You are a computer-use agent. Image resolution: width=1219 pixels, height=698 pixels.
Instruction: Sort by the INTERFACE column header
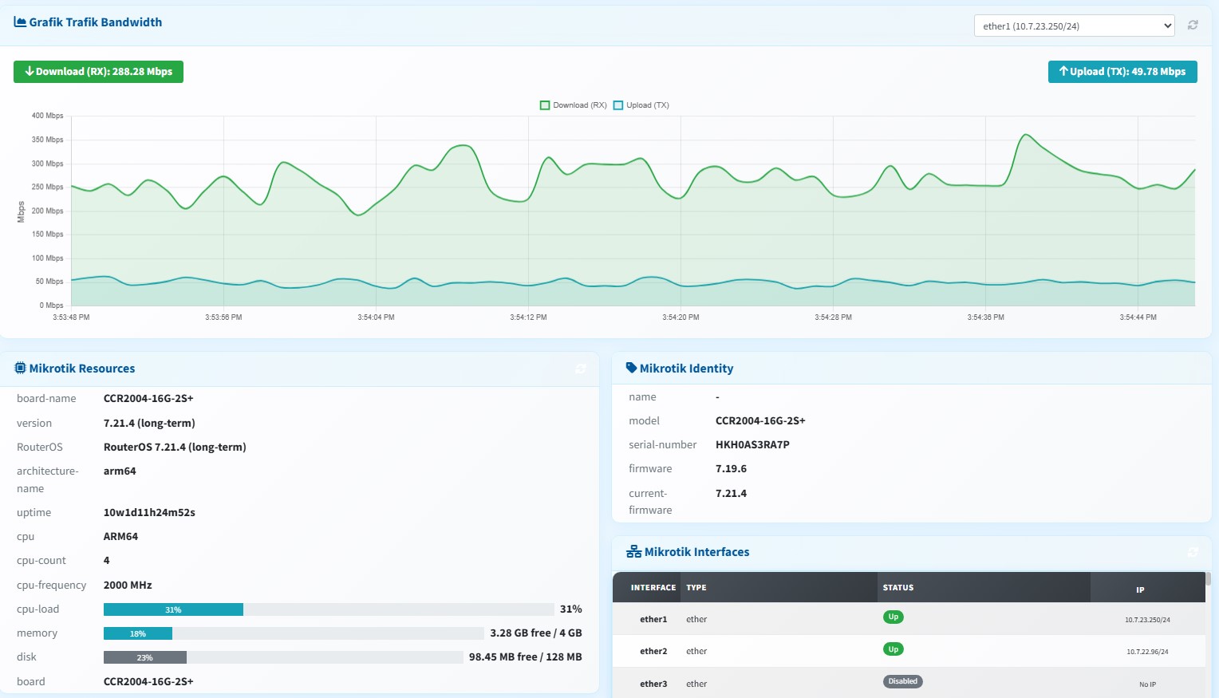[653, 588]
